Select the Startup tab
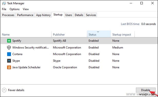158x97 pixels. click(58, 15)
